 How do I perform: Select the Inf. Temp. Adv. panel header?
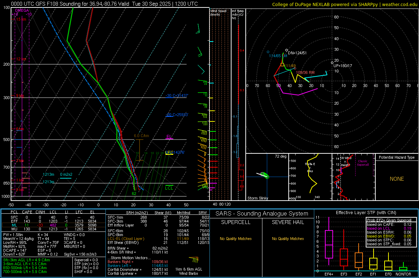coord(238,15)
